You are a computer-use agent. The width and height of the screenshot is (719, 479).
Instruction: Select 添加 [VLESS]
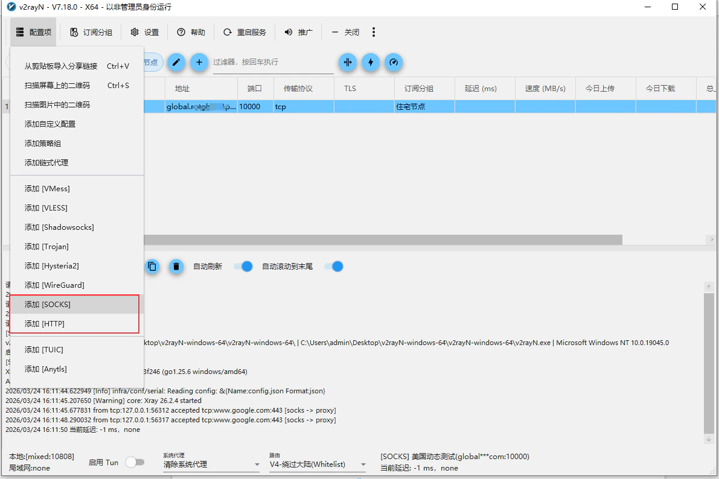[x=77, y=208]
